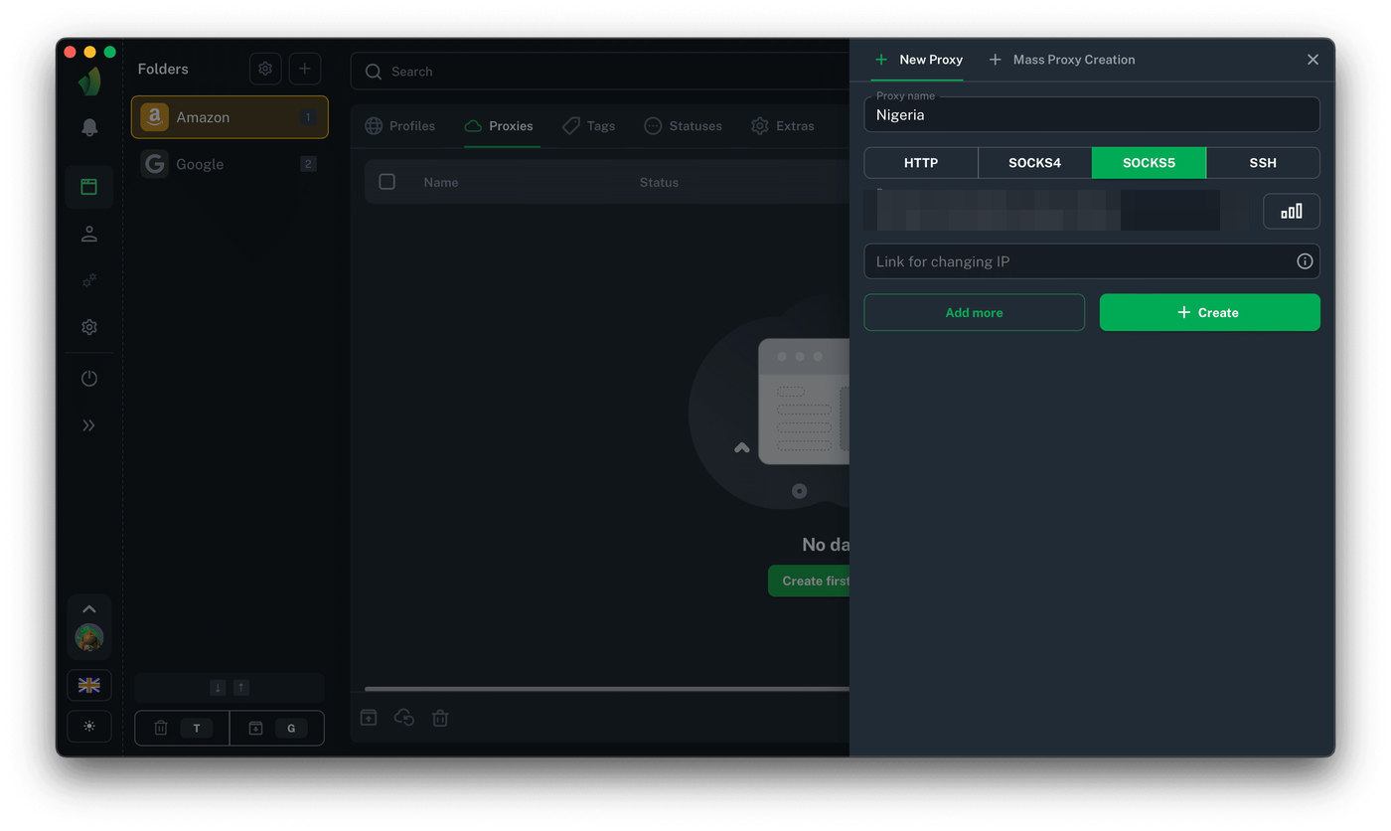1391x831 pixels.
Task: Click the export icon in bottom toolbar
Action: point(369,718)
